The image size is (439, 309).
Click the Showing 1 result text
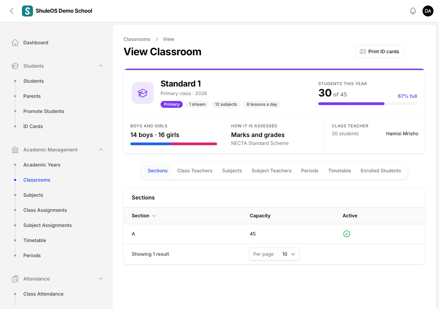click(150, 254)
